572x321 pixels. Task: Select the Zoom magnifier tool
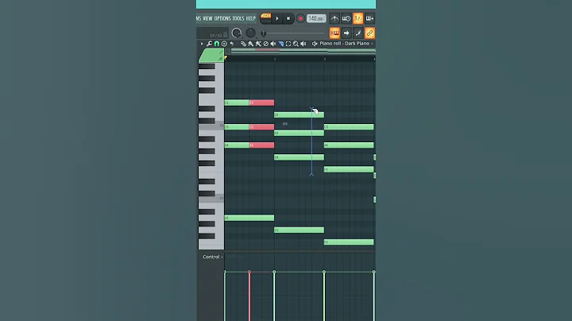tap(296, 44)
